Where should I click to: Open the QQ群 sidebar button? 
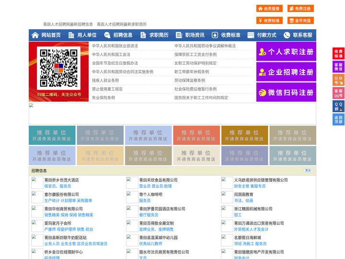(x=338, y=106)
